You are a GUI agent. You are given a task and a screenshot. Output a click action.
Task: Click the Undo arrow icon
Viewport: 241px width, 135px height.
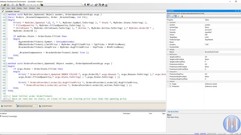pos(28,5)
